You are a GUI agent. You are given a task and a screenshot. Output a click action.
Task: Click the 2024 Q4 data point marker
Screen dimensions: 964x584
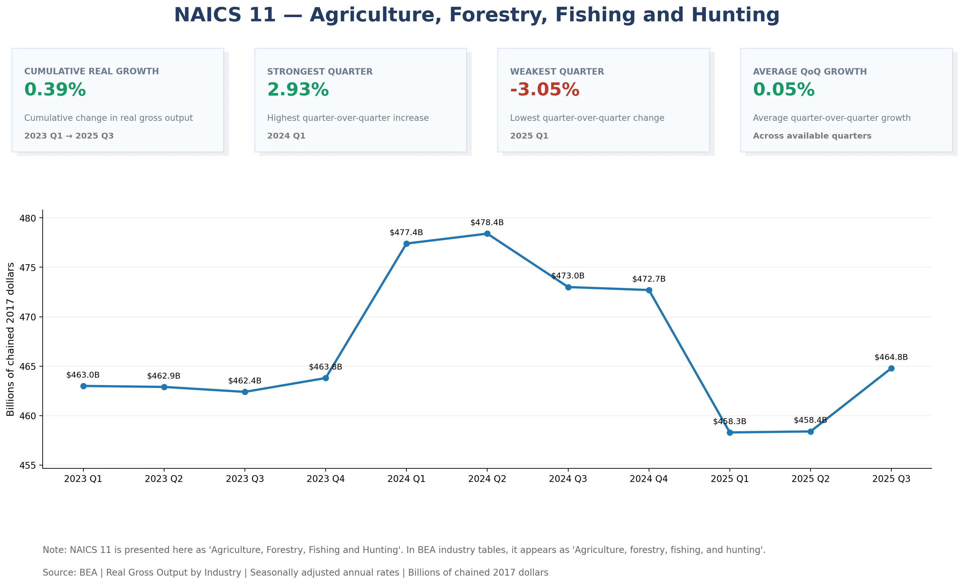click(649, 290)
